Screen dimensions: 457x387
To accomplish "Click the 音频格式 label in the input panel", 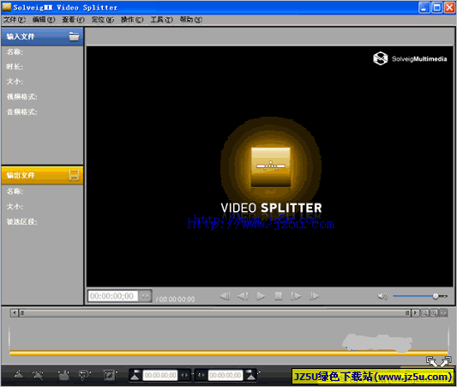I will [x=21, y=112].
